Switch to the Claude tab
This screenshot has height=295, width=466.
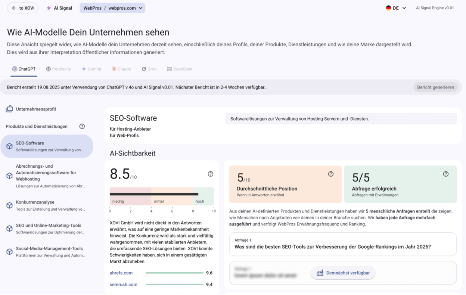(121, 69)
